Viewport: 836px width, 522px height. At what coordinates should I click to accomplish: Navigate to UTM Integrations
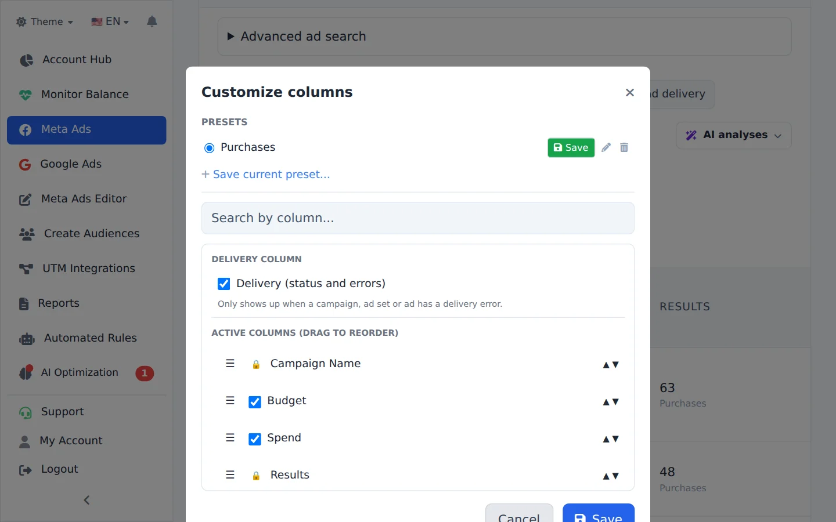87,269
